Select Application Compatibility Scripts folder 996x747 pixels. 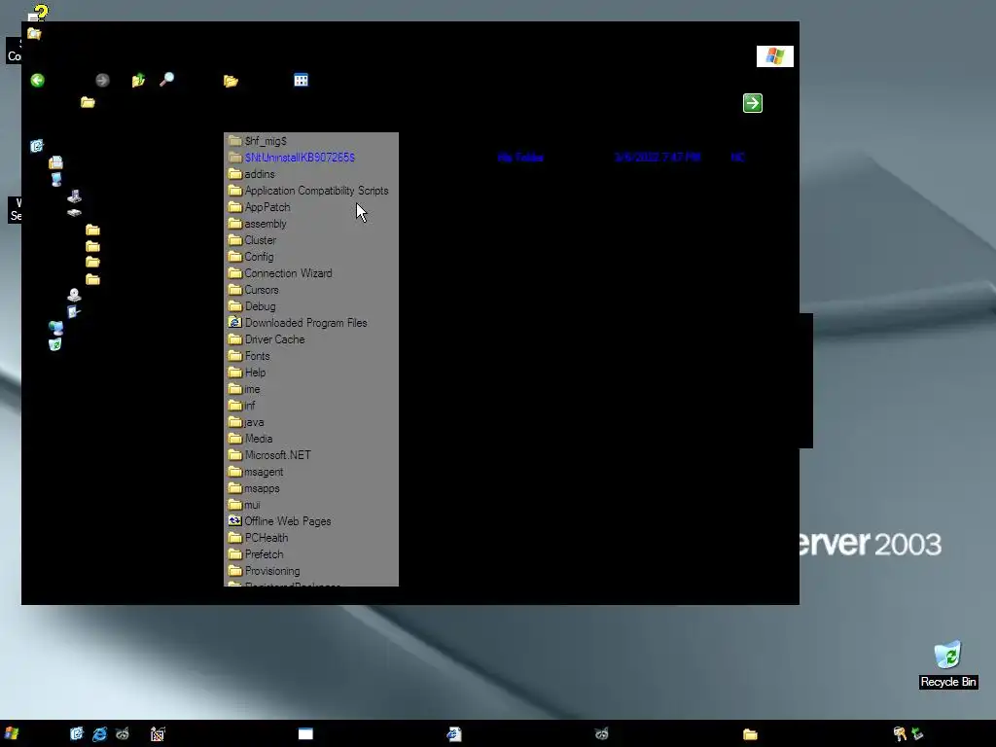[x=308, y=191]
